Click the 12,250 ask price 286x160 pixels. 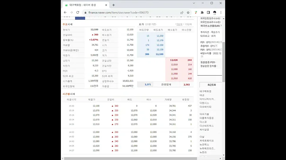(160, 36)
